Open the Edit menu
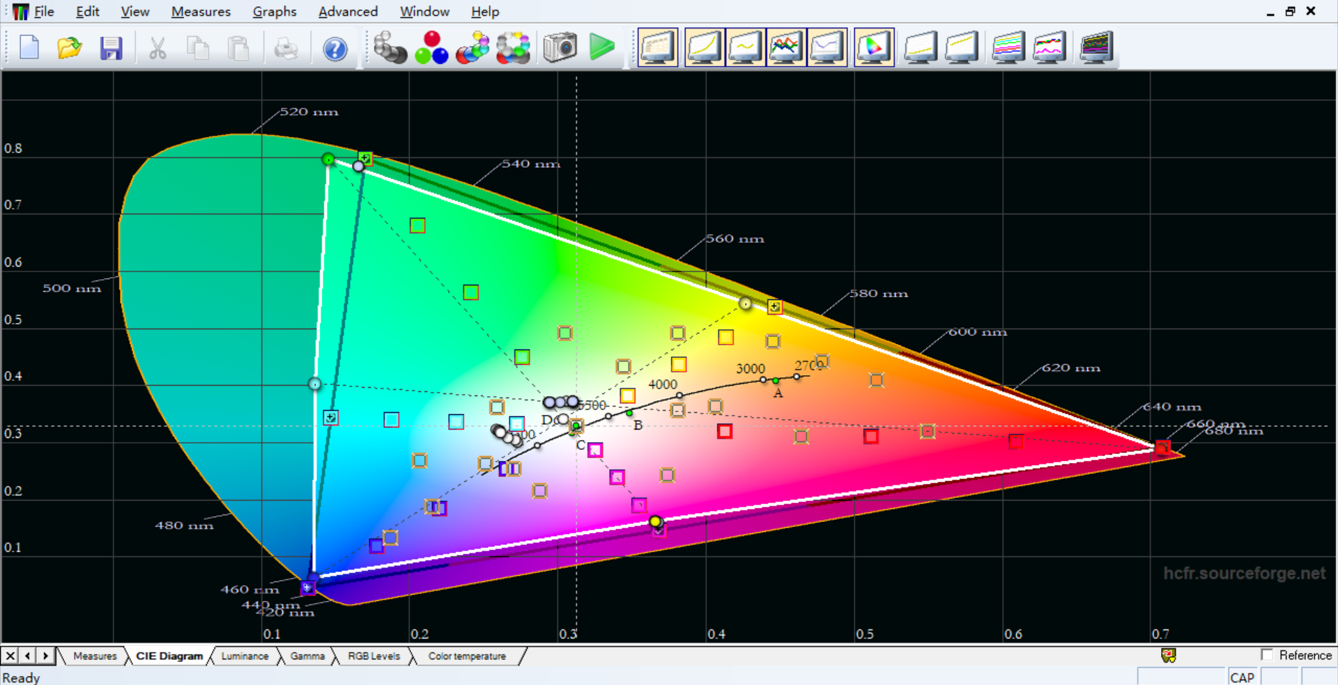1338x685 pixels. [x=88, y=12]
